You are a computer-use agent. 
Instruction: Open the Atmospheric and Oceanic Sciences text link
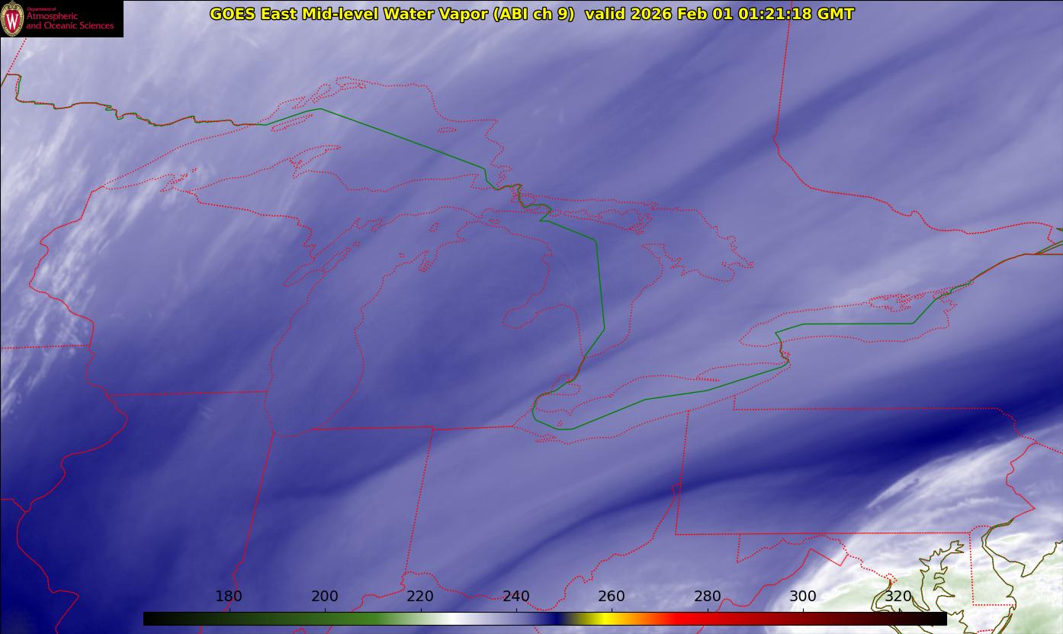point(69,21)
